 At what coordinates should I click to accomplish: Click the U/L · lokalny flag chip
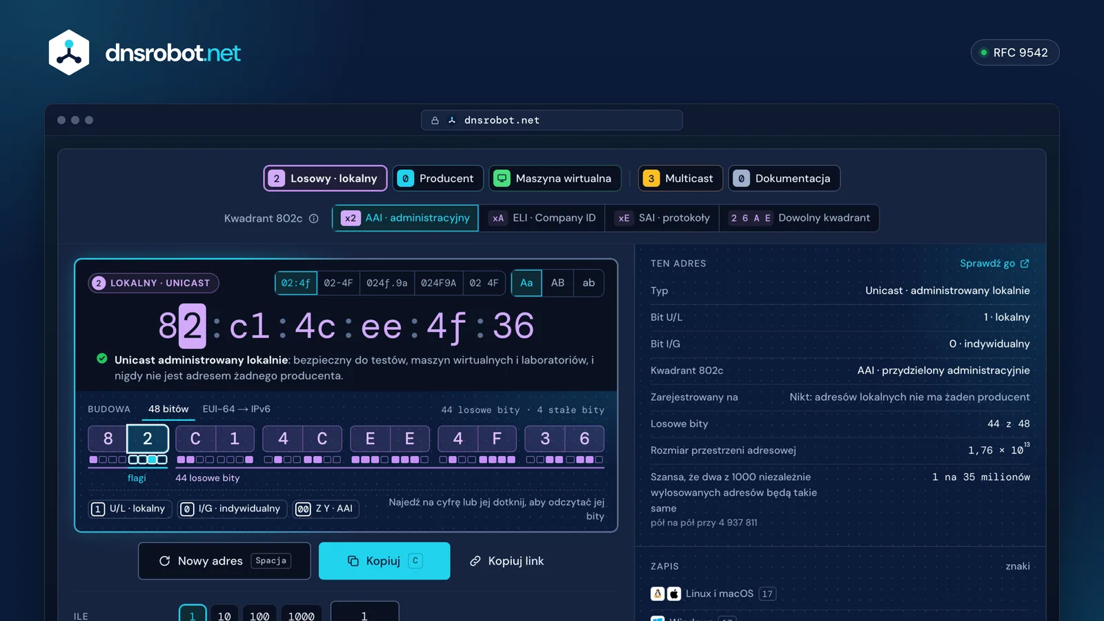pyautogui.click(x=130, y=509)
